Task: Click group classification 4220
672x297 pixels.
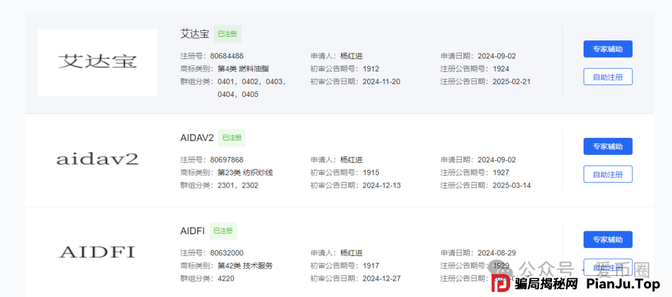Action: pyautogui.click(x=226, y=278)
